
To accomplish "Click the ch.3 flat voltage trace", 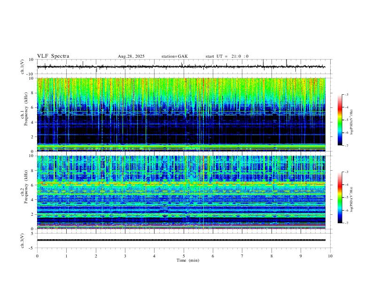I will point(181,240).
